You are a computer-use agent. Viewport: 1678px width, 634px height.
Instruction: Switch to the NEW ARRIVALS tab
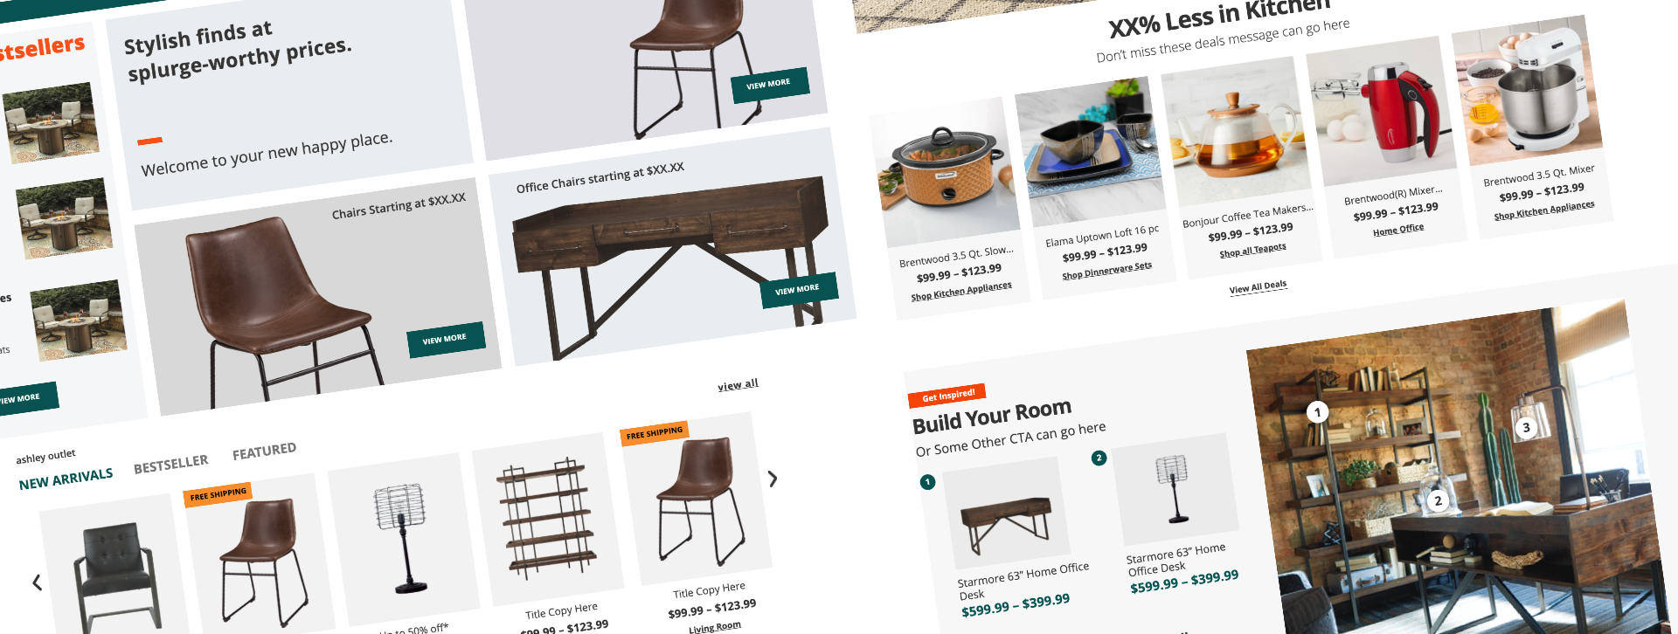tap(66, 479)
